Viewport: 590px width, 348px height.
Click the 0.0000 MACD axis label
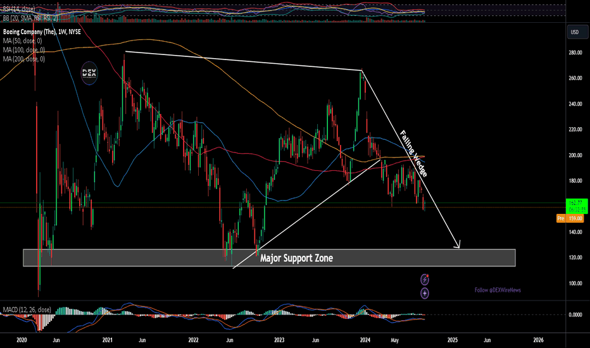(x=575, y=314)
